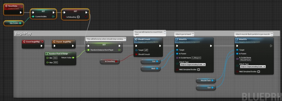Click Event BeginPlay execution output pin
The height and width of the screenshot is (101, 282).
[x=42, y=46]
